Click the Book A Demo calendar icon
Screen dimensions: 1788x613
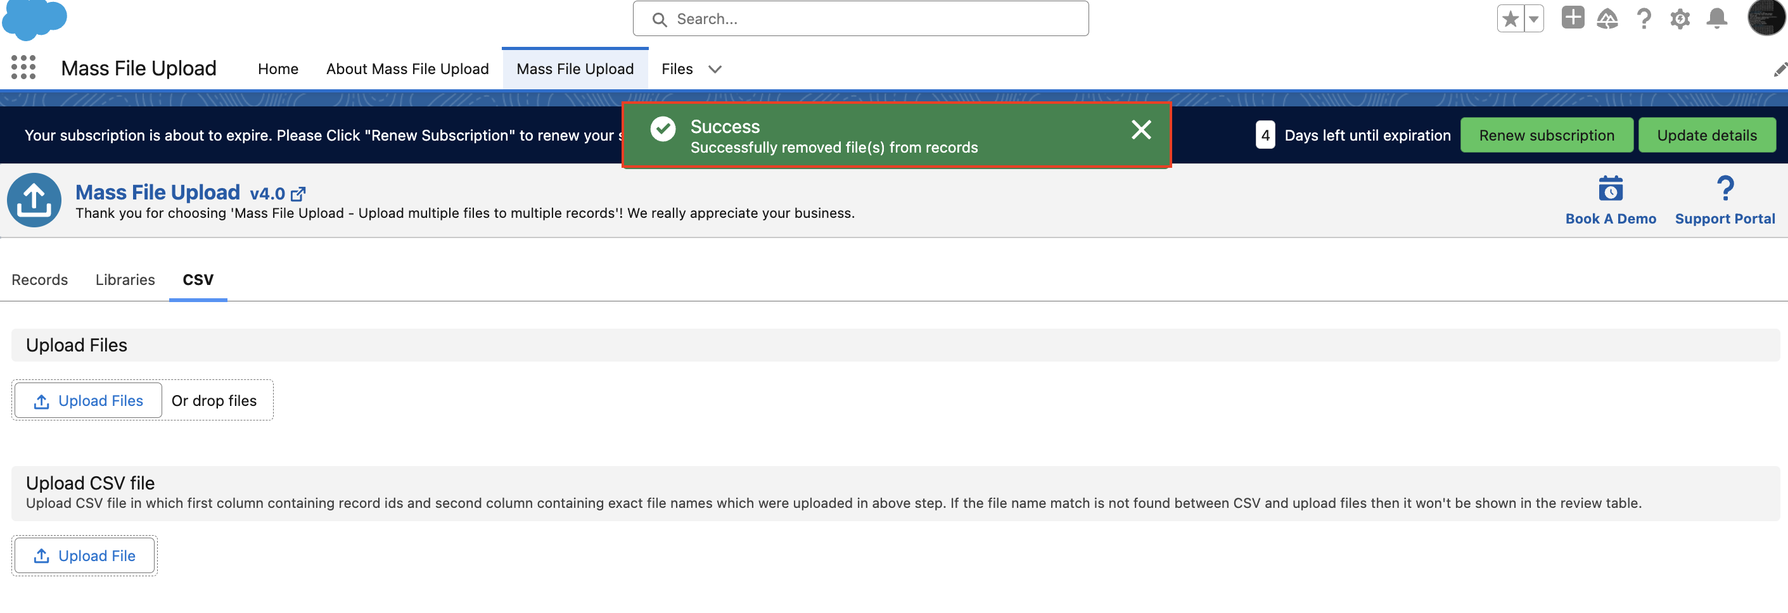(x=1611, y=189)
